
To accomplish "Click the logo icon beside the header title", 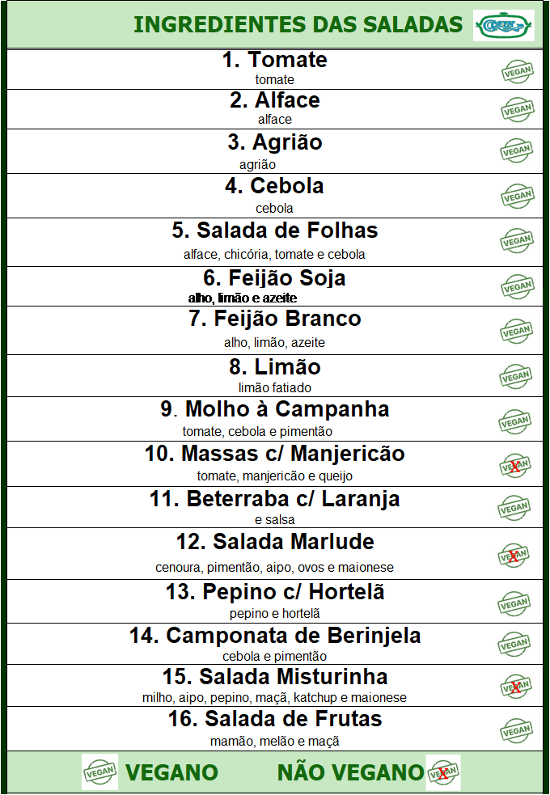I will click(x=503, y=25).
